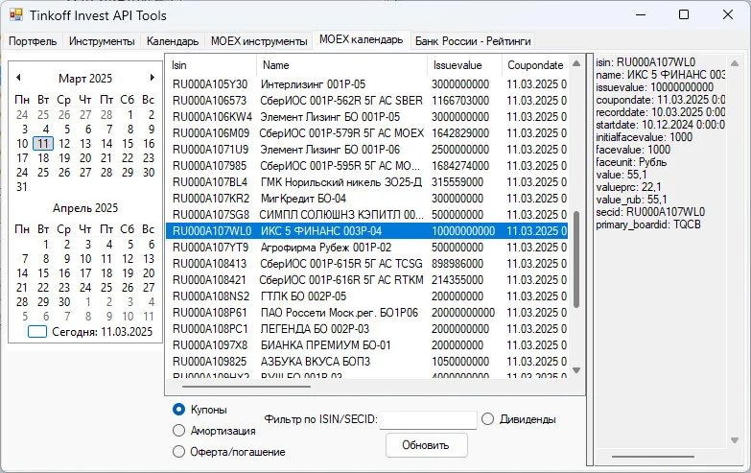
Task: Click the Март 2025 month header
Action: [85, 78]
